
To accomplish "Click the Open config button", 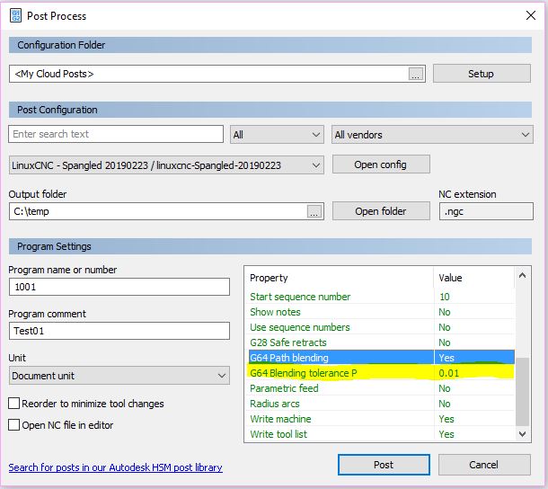I will tap(381, 164).
